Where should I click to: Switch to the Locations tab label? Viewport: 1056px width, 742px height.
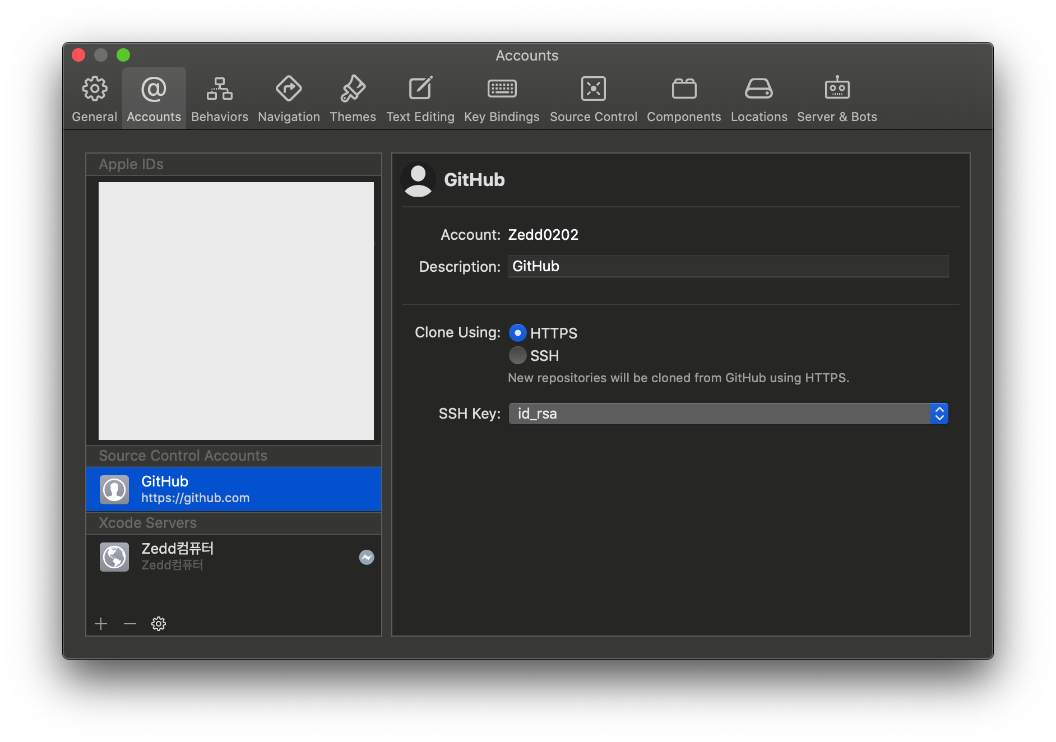(759, 117)
